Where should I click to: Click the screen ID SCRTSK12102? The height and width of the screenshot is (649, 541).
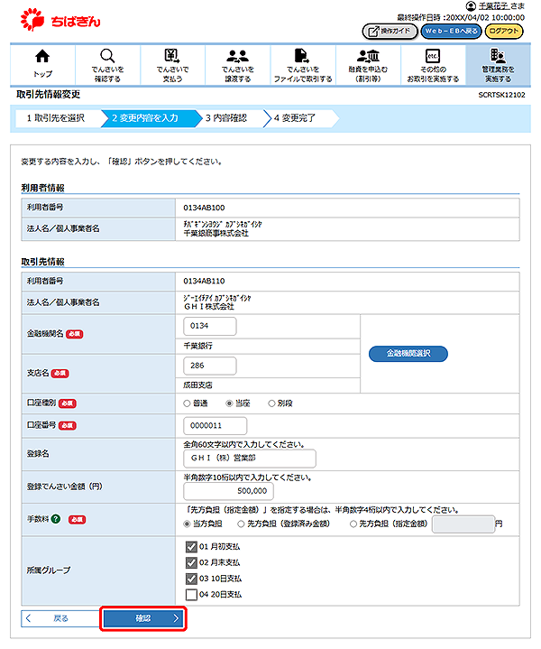pyautogui.click(x=501, y=95)
